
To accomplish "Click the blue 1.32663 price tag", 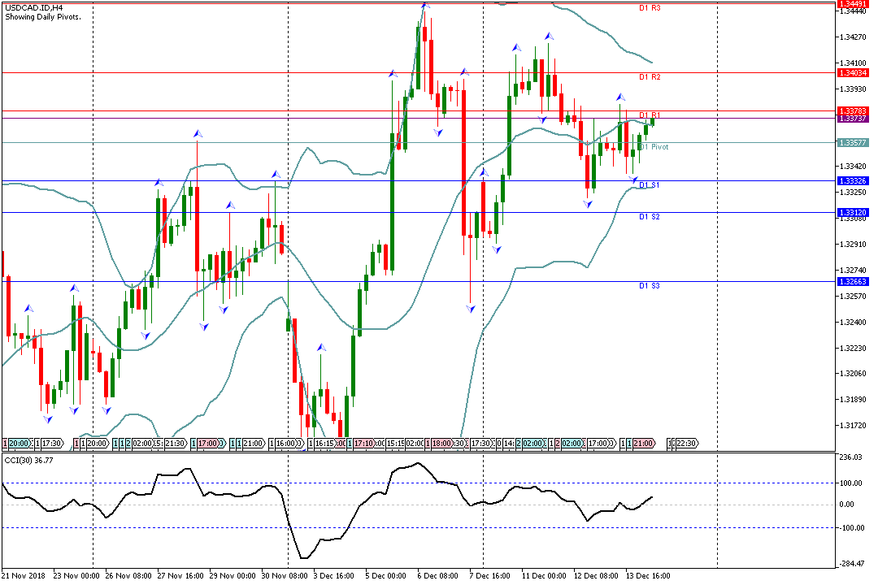I will 853,282.
